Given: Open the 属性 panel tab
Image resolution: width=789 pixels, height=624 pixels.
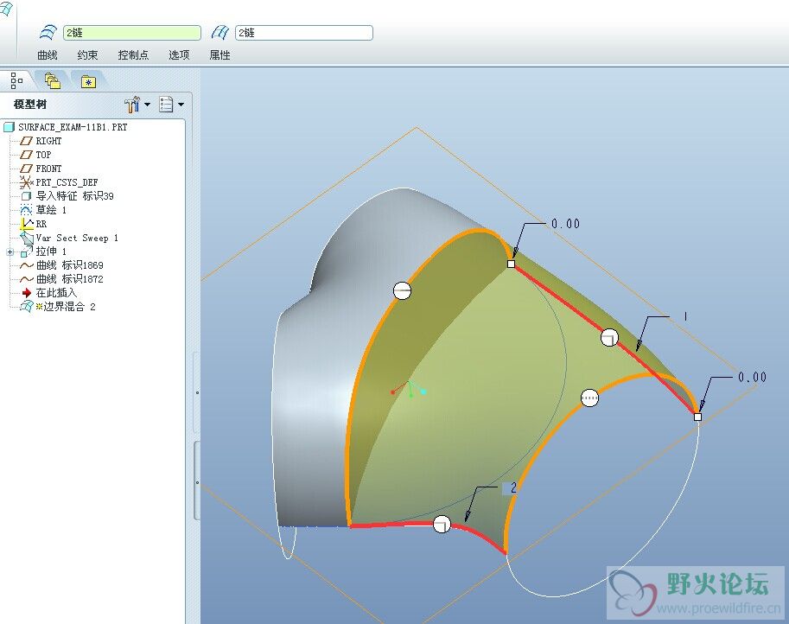Looking at the screenshot, I should 220,54.
